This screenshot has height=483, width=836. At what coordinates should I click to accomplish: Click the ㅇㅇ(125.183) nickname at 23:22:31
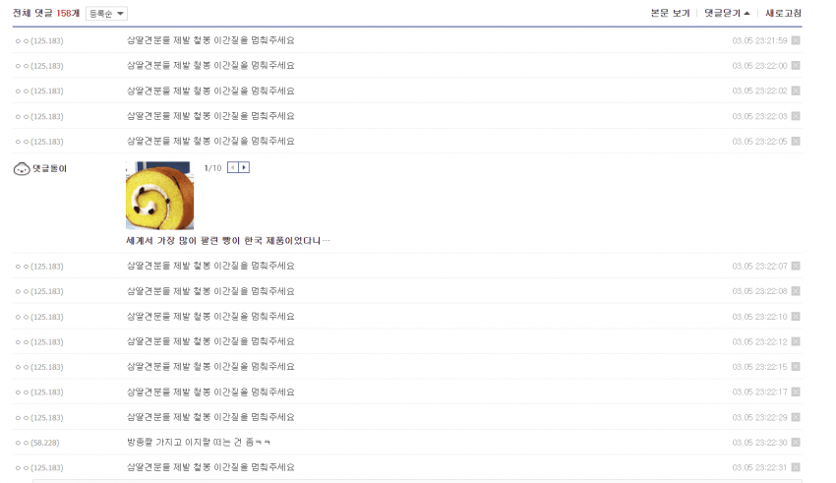click(x=39, y=468)
